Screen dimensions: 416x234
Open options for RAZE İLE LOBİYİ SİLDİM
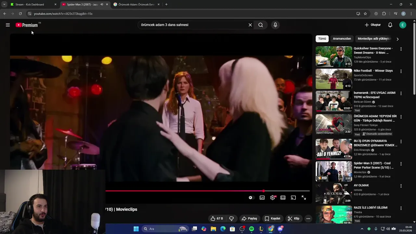[401, 208]
